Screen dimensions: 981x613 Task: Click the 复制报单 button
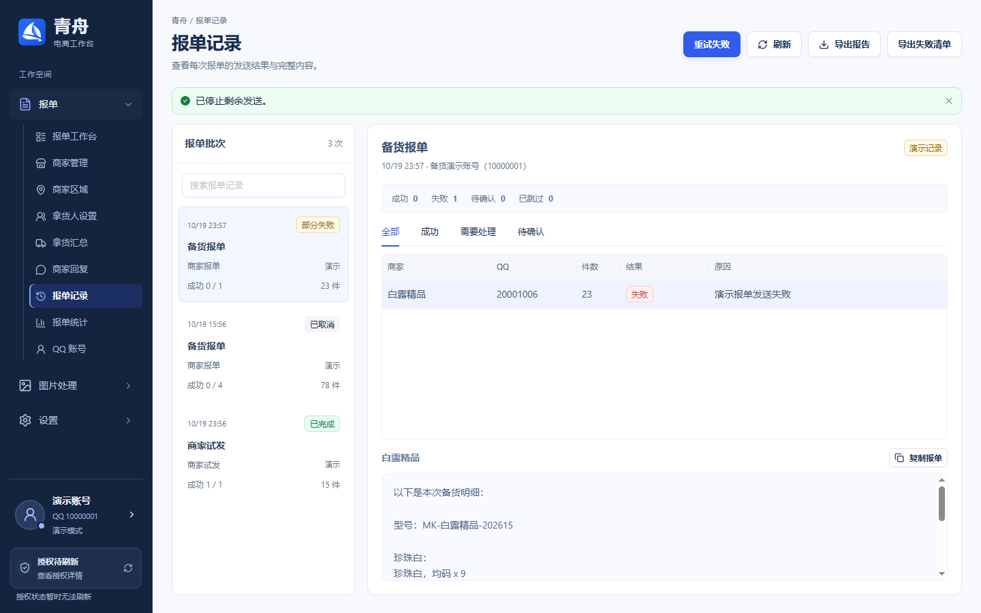pyautogui.click(x=918, y=458)
